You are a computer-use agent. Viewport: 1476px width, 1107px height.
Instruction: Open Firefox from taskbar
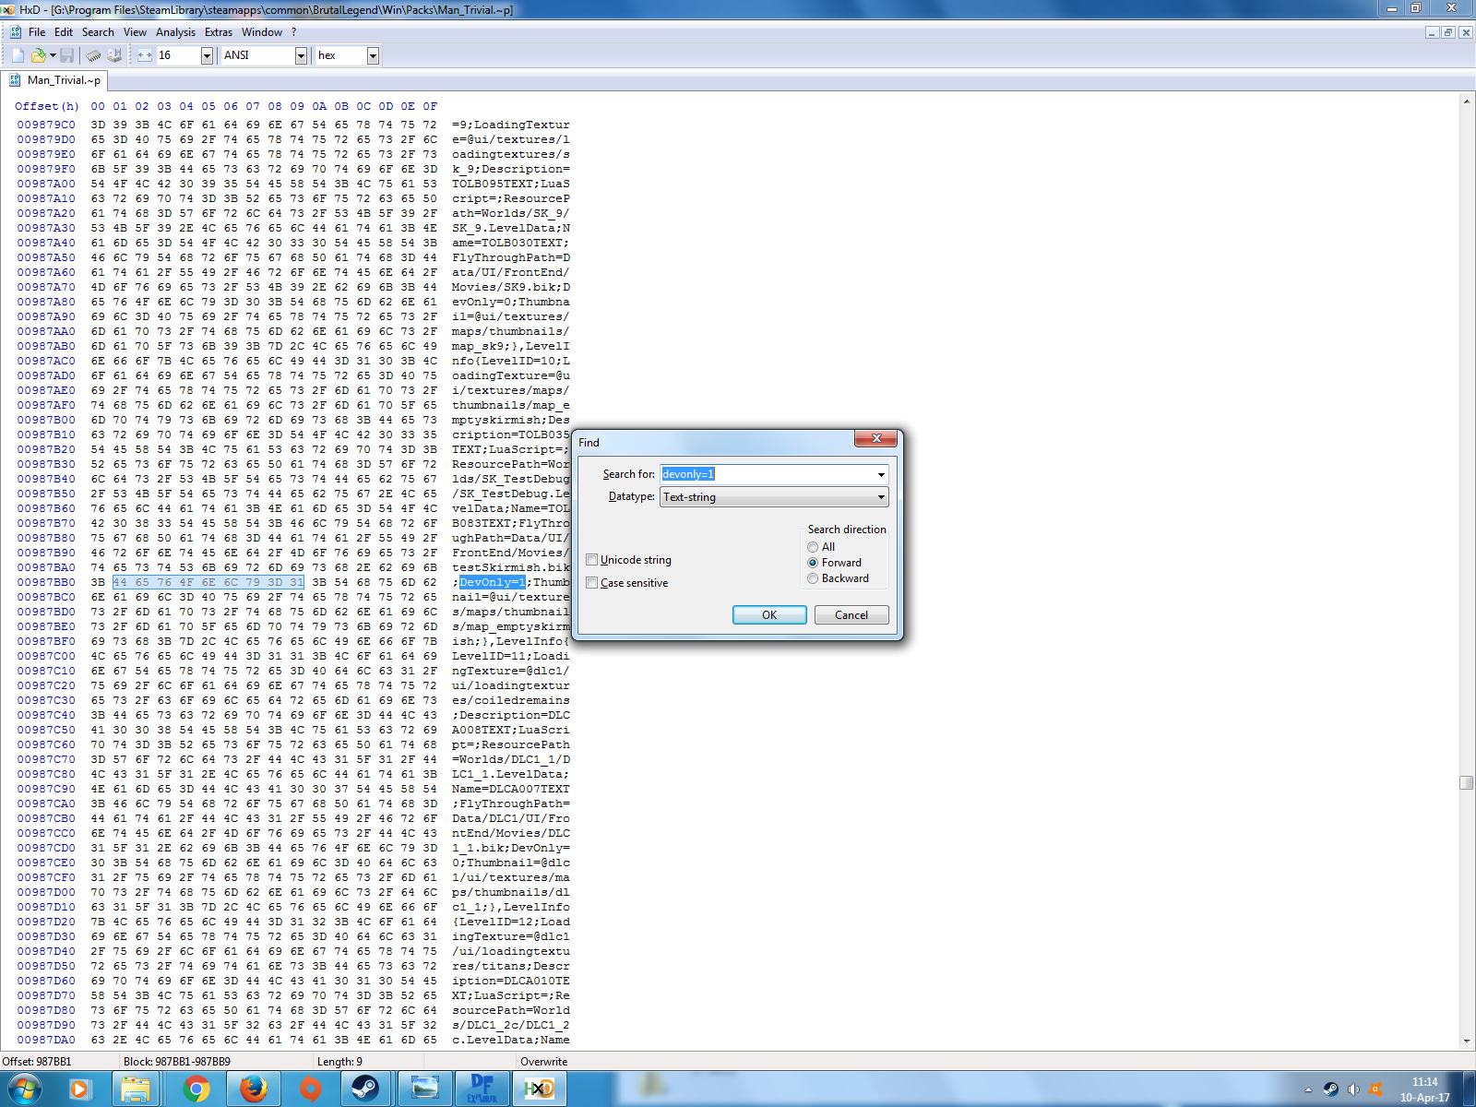pyautogui.click(x=253, y=1089)
